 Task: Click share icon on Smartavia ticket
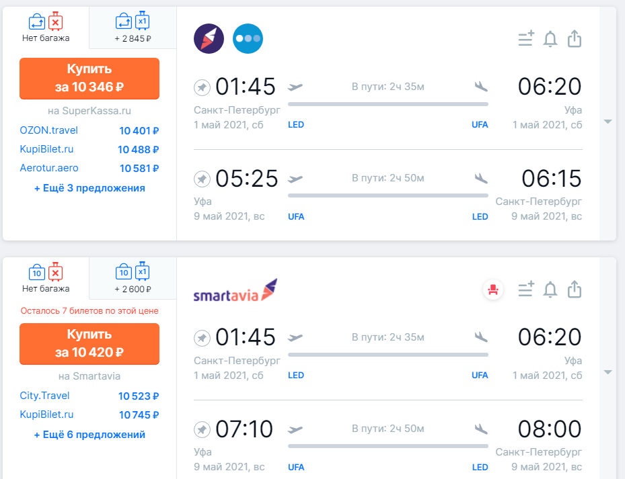574,290
